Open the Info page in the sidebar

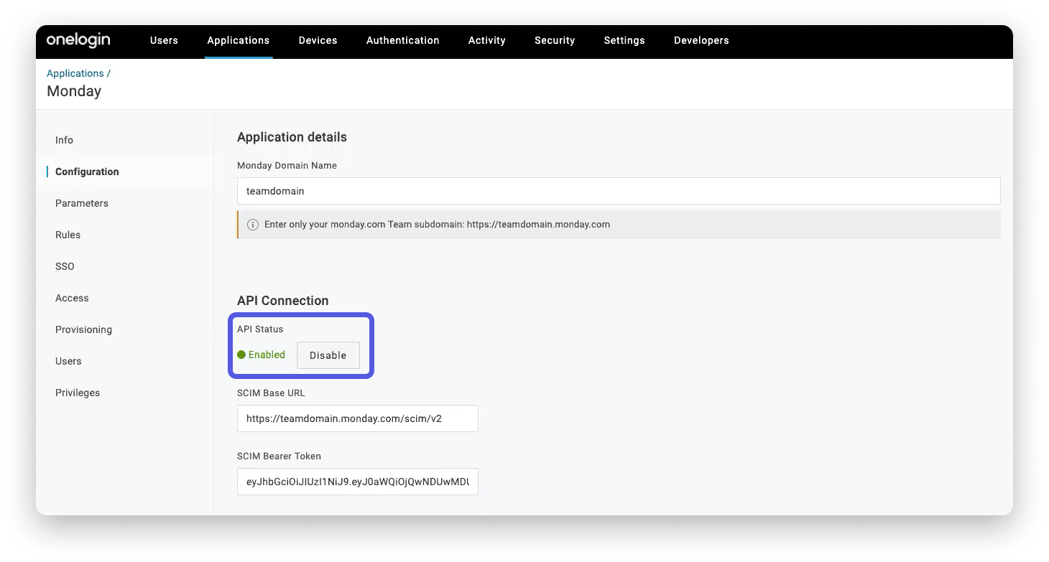point(64,140)
